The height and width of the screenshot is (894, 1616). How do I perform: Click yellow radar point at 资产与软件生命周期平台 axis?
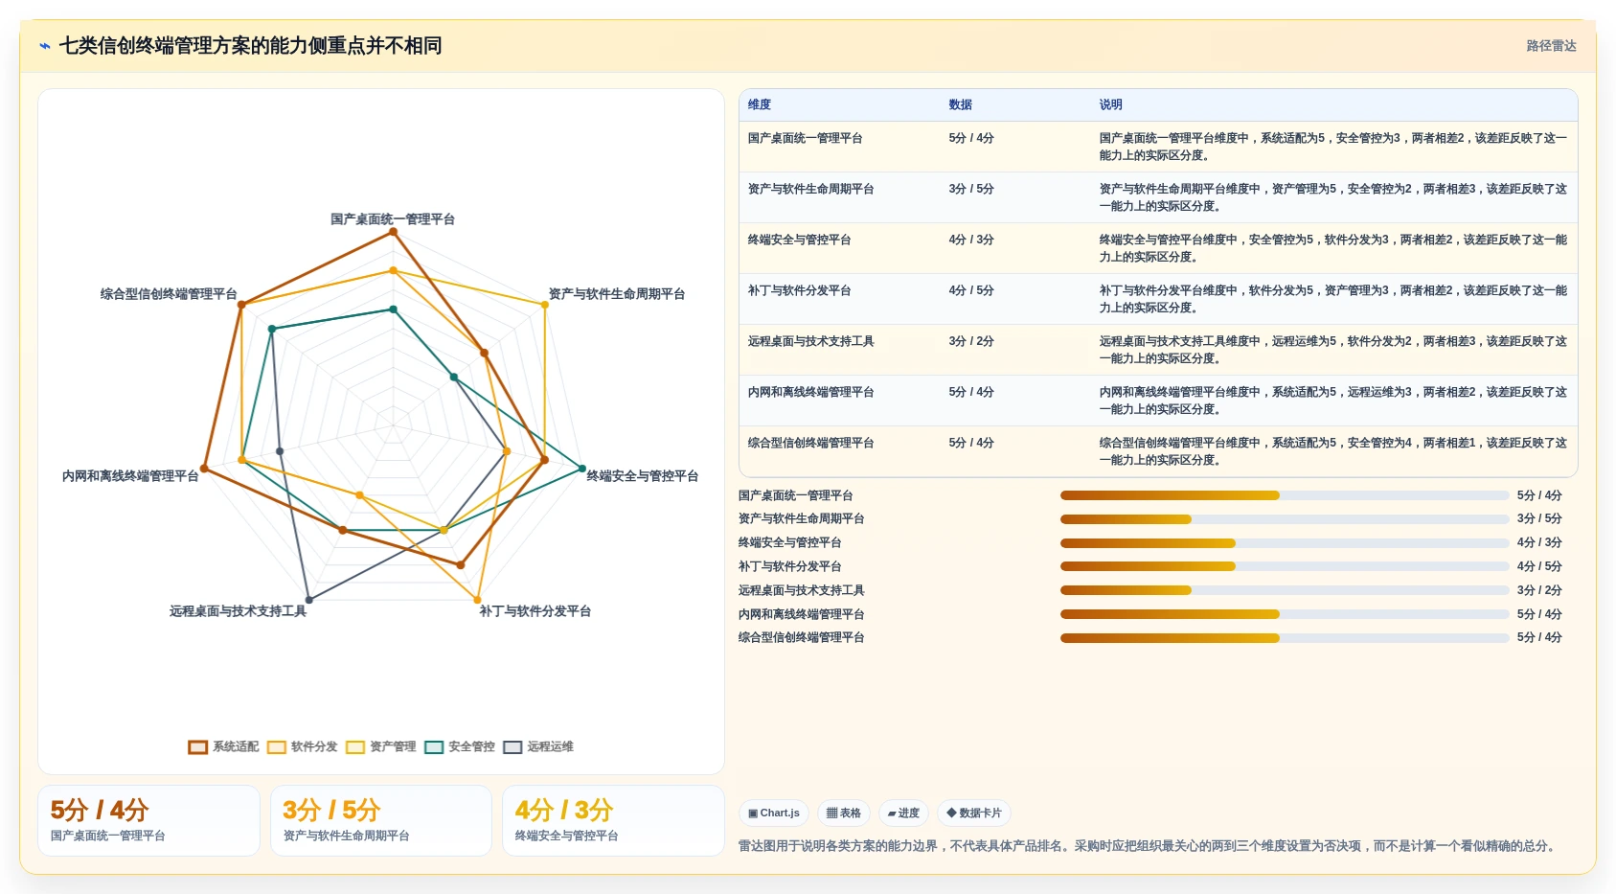[x=545, y=305]
